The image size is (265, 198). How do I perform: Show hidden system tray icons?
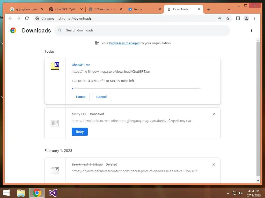pos(228,193)
